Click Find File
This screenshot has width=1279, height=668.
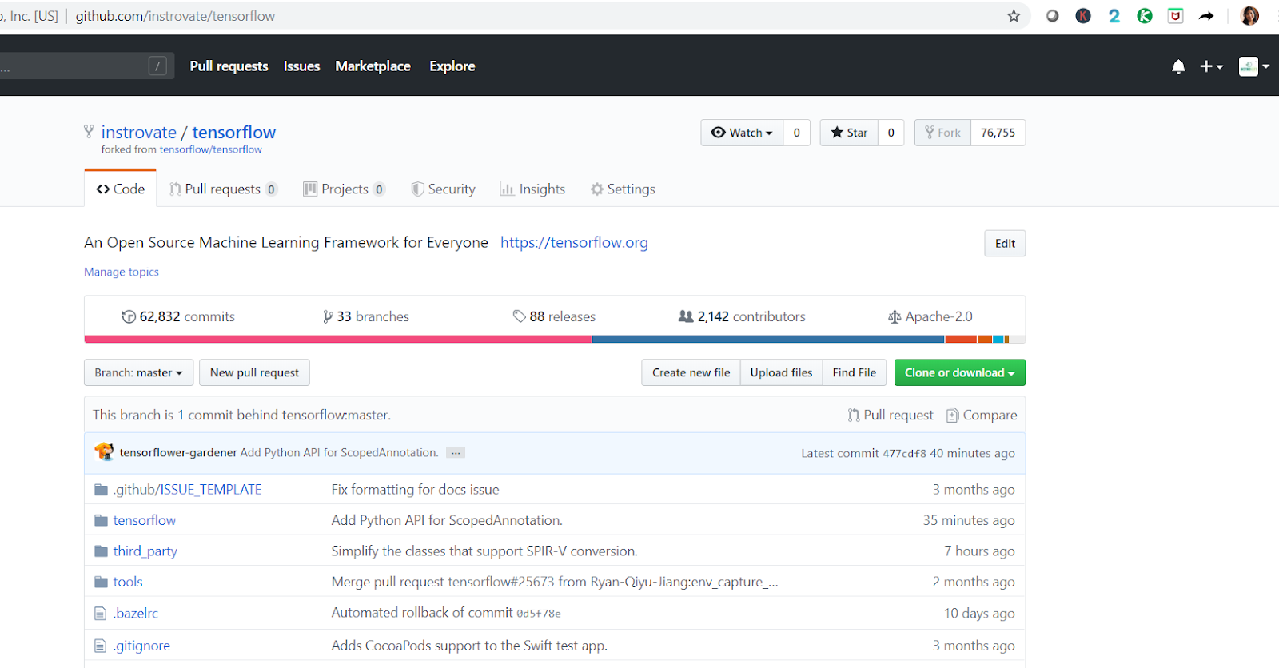(855, 372)
